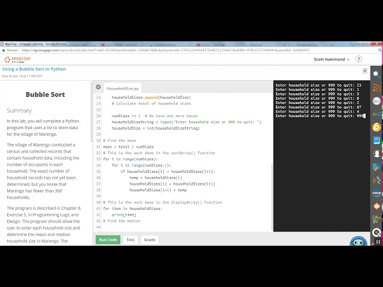
Task: Click 'Due on Jun 10 at 11 PM EDT' text
Action: (22, 76)
